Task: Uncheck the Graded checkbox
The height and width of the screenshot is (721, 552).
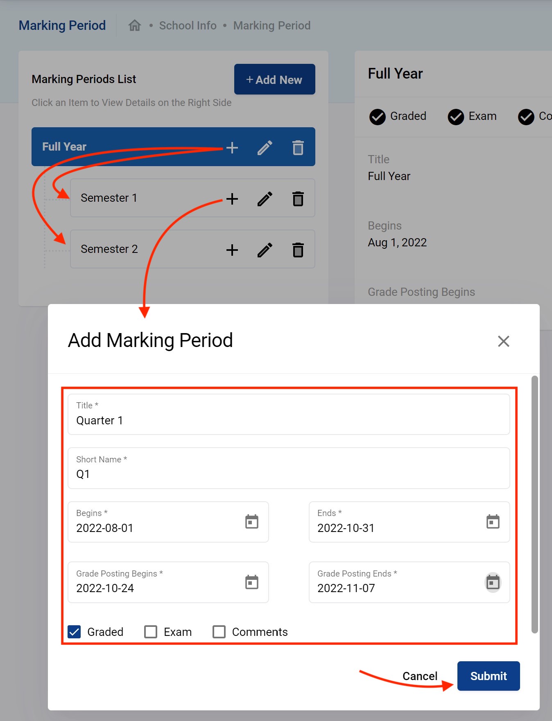Action: (x=75, y=632)
